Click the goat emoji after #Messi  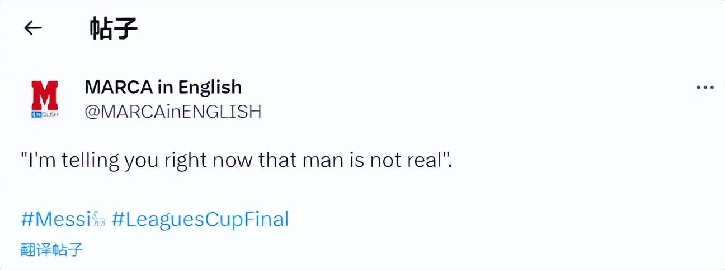tap(100, 220)
